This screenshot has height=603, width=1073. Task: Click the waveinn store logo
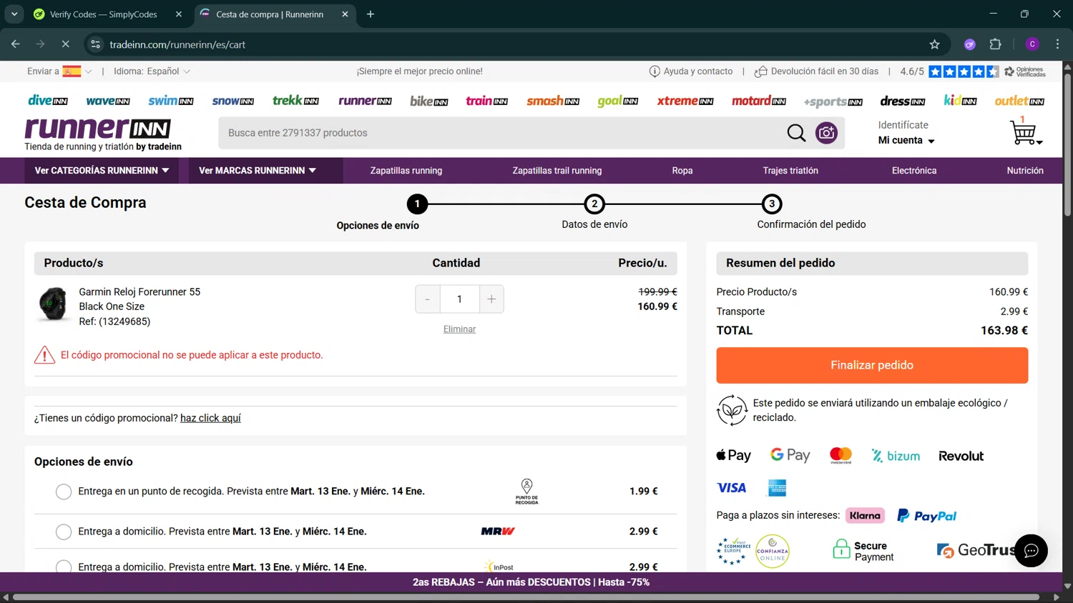[107, 101]
